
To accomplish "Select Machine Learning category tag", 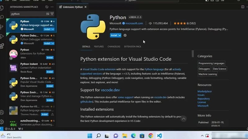I will pos(207,74).
